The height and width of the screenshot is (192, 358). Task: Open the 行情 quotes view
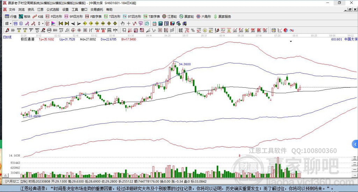[x=11, y=16]
